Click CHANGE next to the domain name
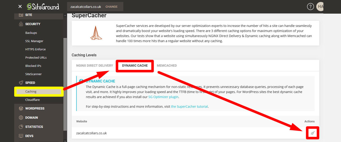Viewport: 341px width, 142px height. click(111, 7)
